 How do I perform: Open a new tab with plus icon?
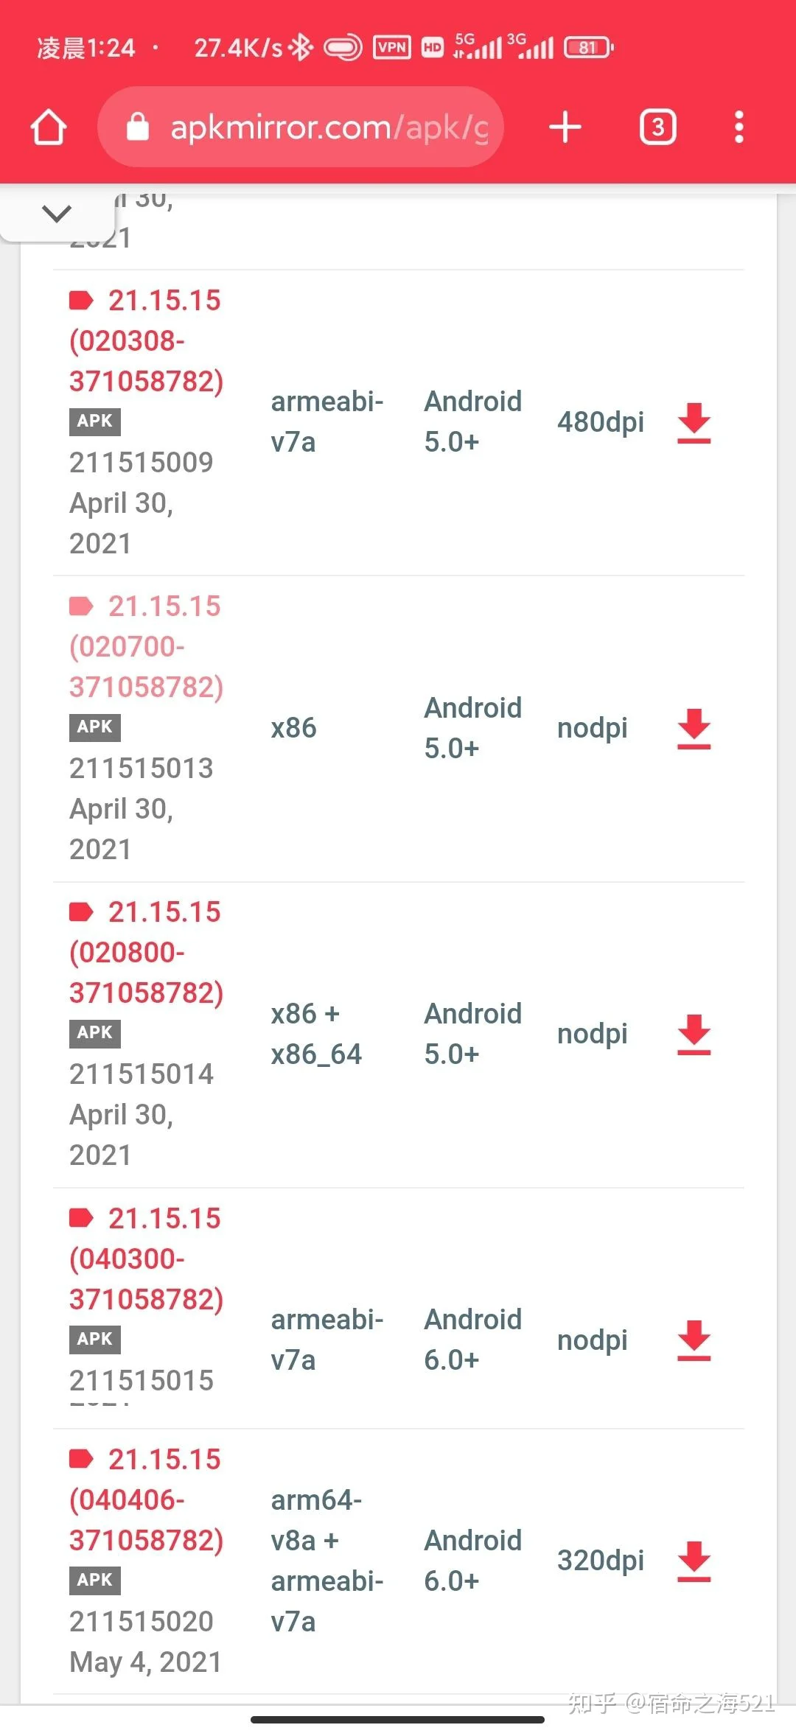pos(565,127)
